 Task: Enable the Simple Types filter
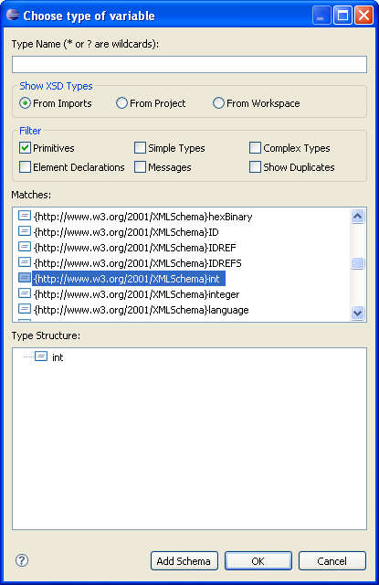tap(140, 148)
